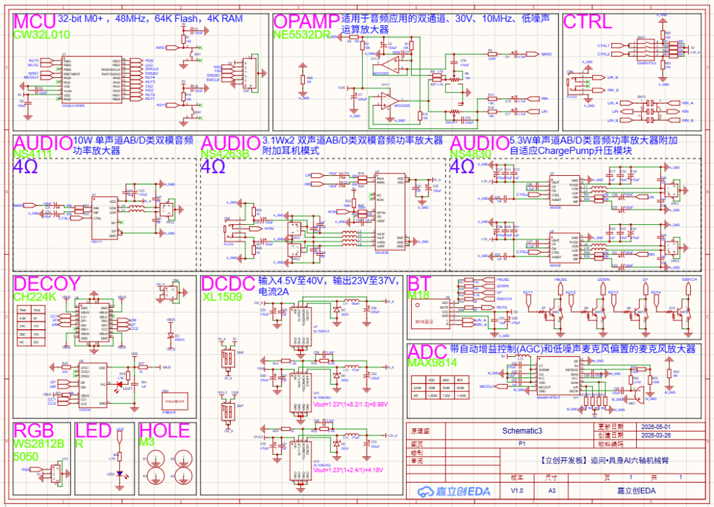Screen dimensions: 714x507
Task: Select the SW6 slide switch symbol
Action: coord(227,359)
